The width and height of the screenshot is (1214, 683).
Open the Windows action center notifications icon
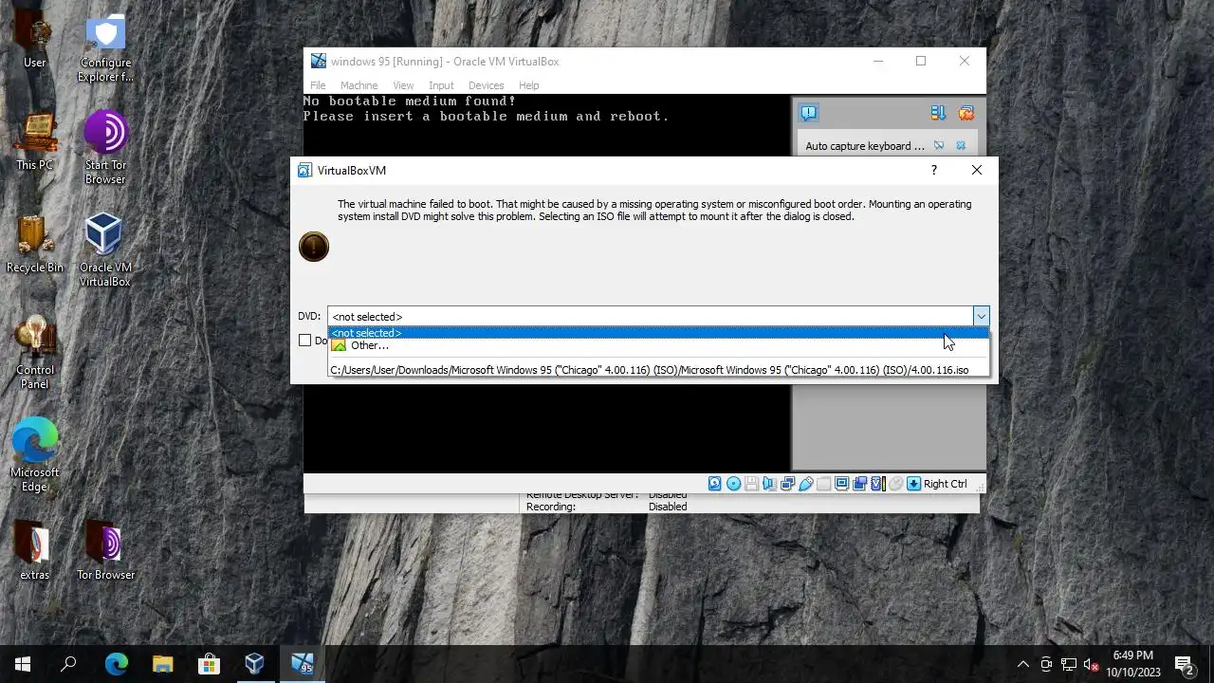click(1185, 664)
